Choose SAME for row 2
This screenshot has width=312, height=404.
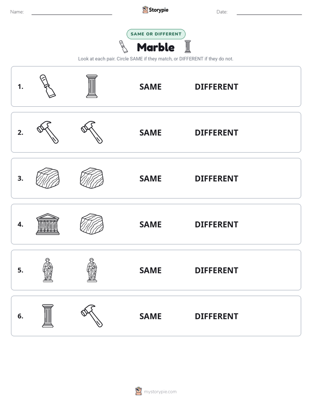[150, 132]
